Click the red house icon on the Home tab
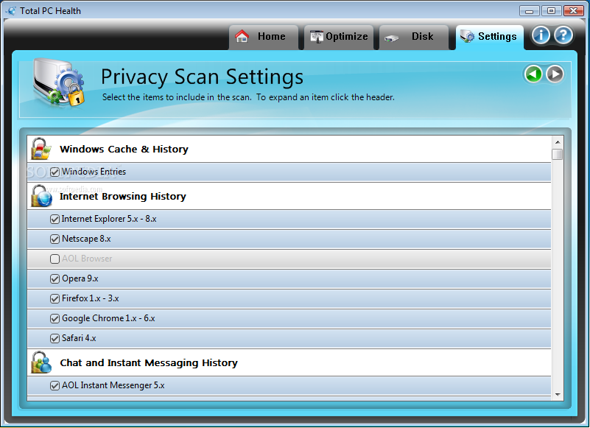The width and height of the screenshot is (590, 428). pyautogui.click(x=242, y=36)
